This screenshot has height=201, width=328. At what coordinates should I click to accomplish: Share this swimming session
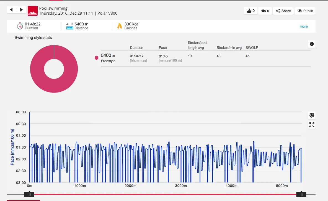pyautogui.click(x=283, y=11)
